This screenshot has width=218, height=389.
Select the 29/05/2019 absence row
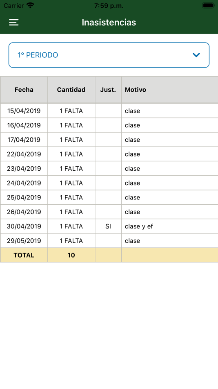coord(109,241)
